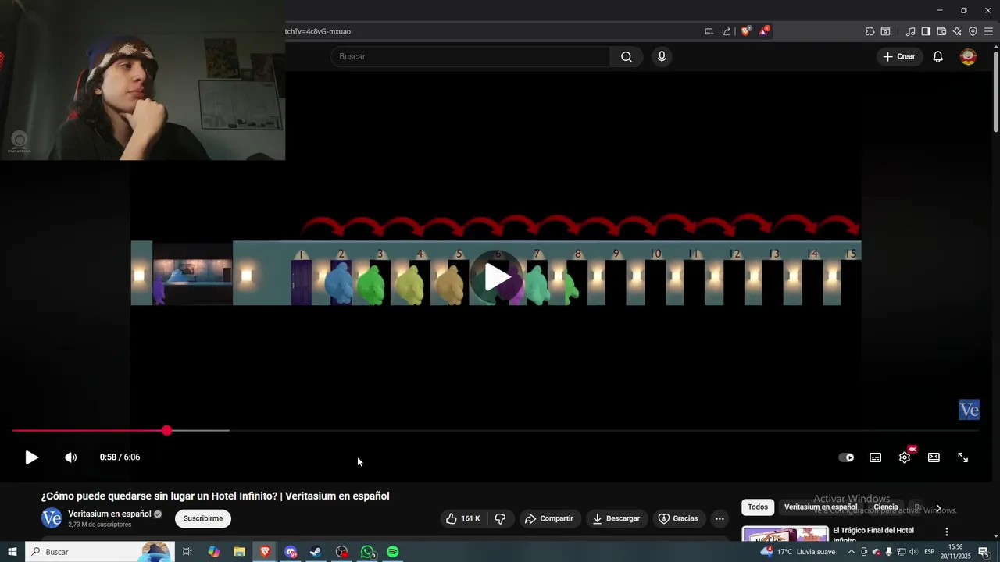Mute the video volume speaker icon

click(x=70, y=457)
